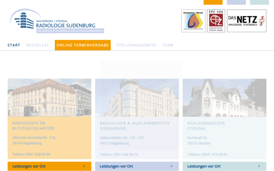
Task: Click address Otto-von-Guericke-Str. 110
Action: click(34, 138)
